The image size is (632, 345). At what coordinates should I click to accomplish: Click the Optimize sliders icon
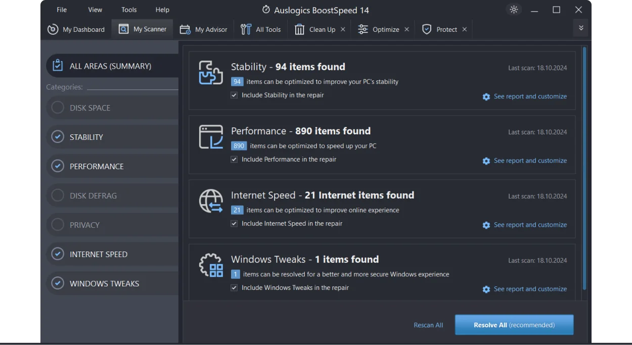click(x=363, y=29)
